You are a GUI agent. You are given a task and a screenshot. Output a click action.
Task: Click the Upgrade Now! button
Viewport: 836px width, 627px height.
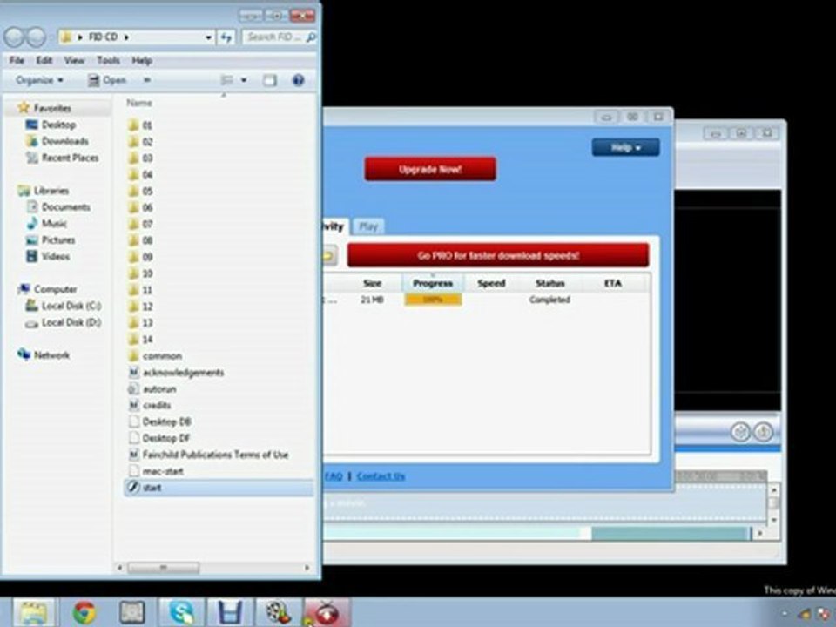(430, 170)
